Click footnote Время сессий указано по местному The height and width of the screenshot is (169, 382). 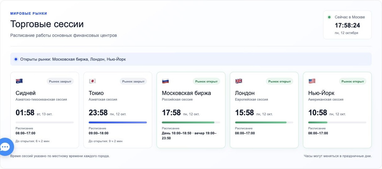pyautogui.click(x=60, y=156)
